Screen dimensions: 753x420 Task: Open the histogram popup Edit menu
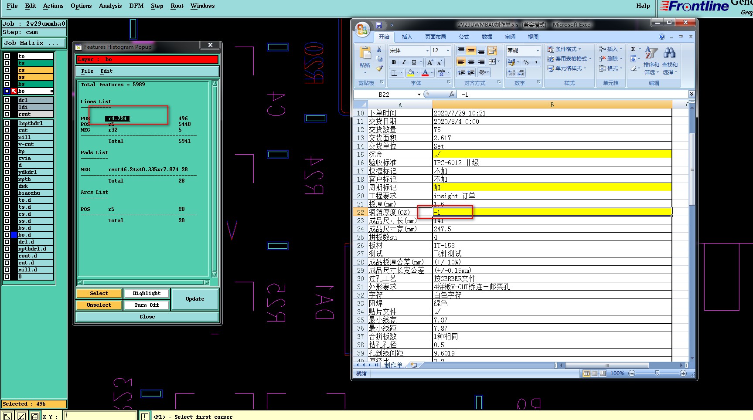[x=106, y=71]
